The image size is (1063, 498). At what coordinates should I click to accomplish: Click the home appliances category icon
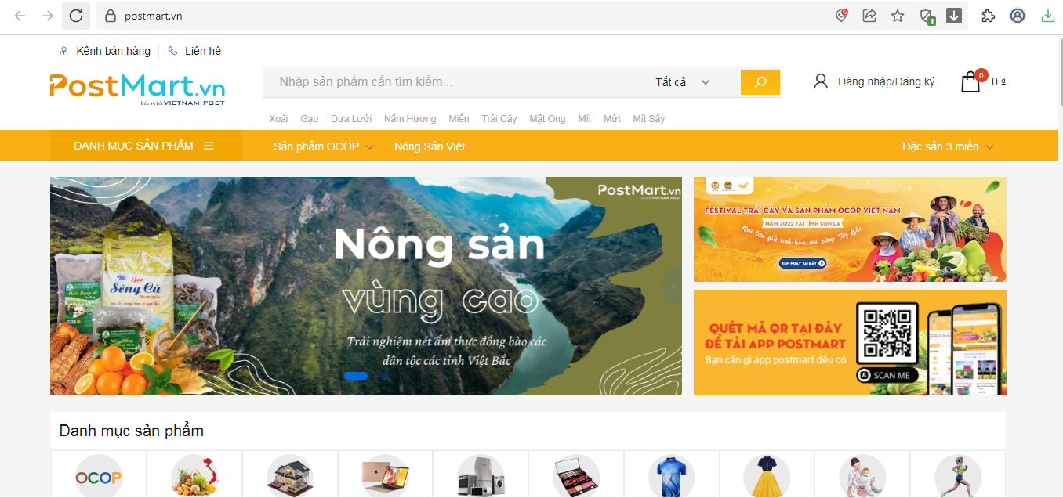coord(481,475)
